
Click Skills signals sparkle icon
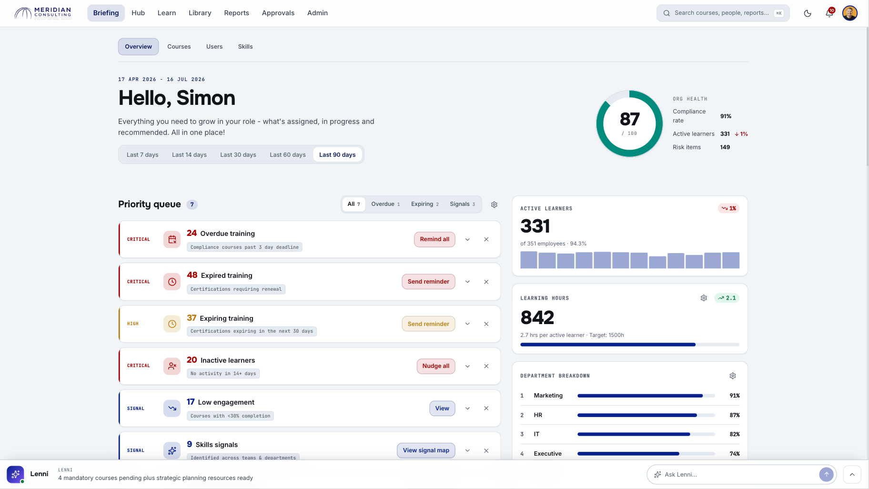pos(172,450)
